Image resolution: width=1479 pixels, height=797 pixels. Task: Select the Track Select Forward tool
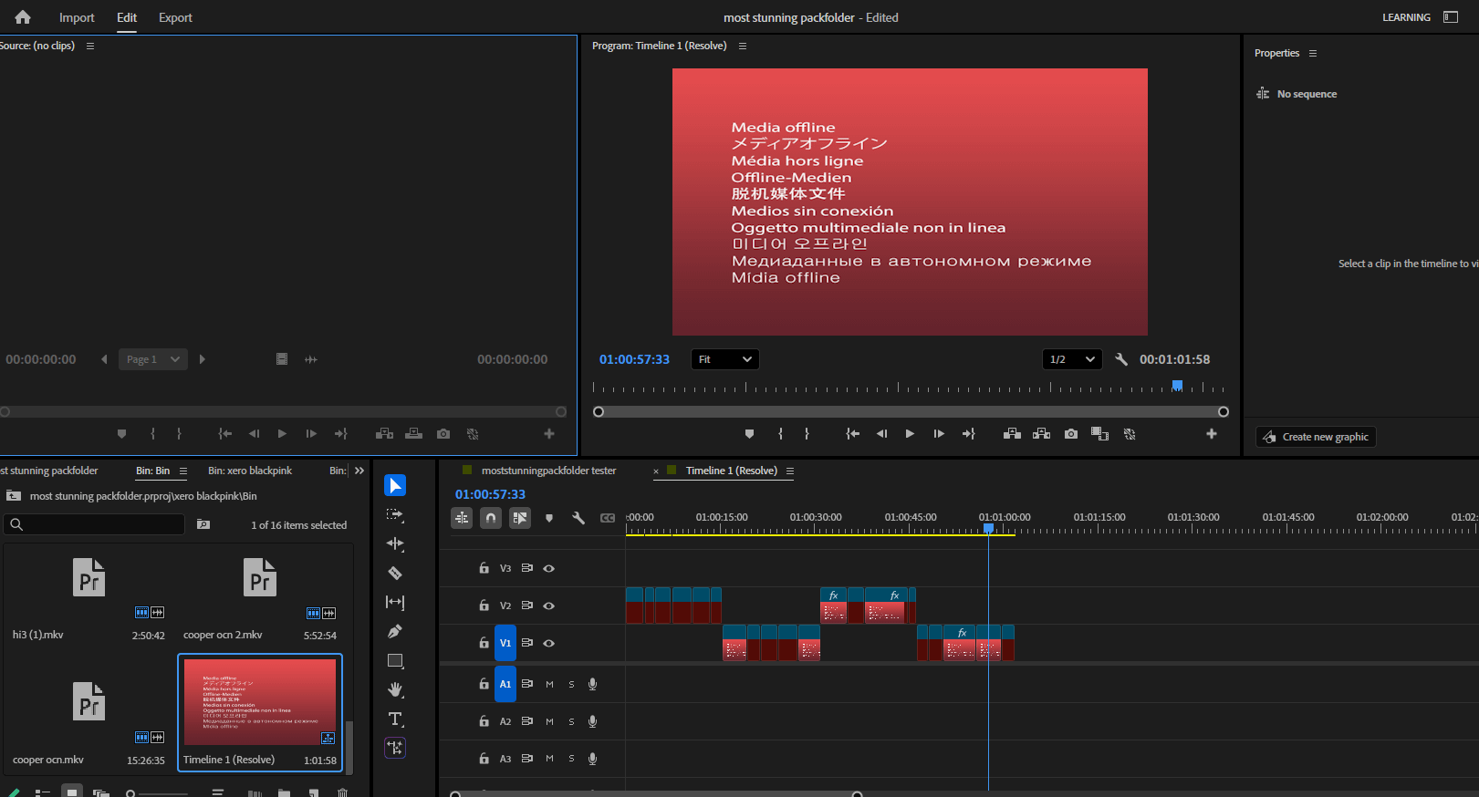[x=395, y=514]
